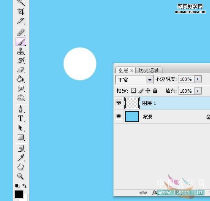
Task: Close the 图层 tab
Action: (132, 70)
